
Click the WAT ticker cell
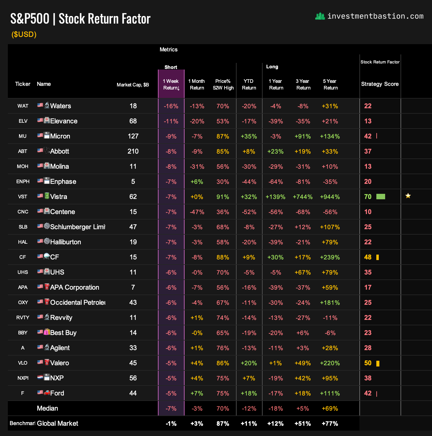23,106
